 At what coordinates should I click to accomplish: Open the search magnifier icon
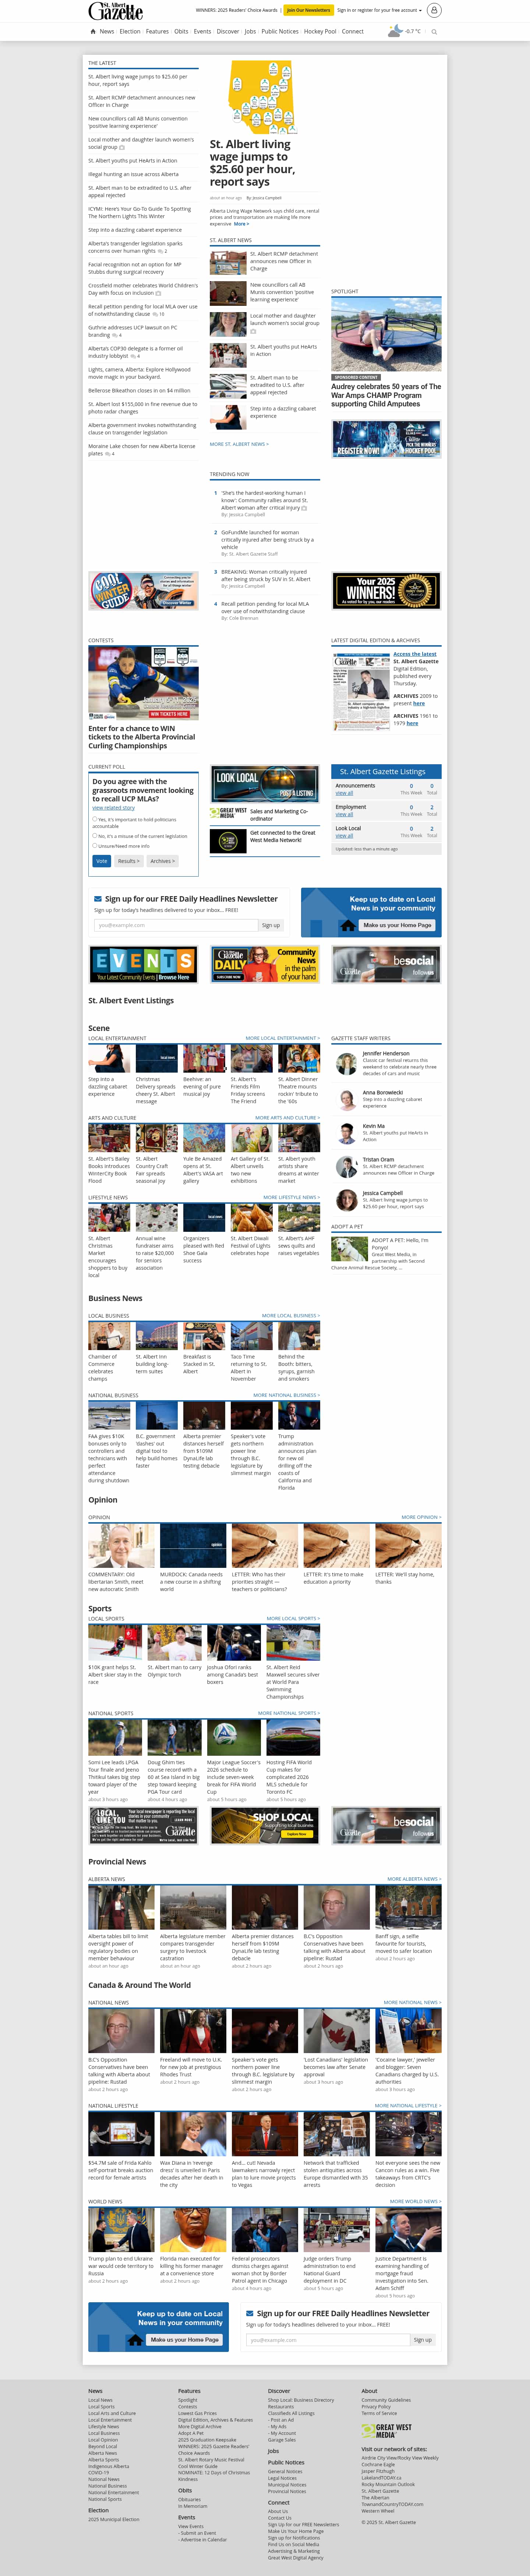pyautogui.click(x=434, y=32)
